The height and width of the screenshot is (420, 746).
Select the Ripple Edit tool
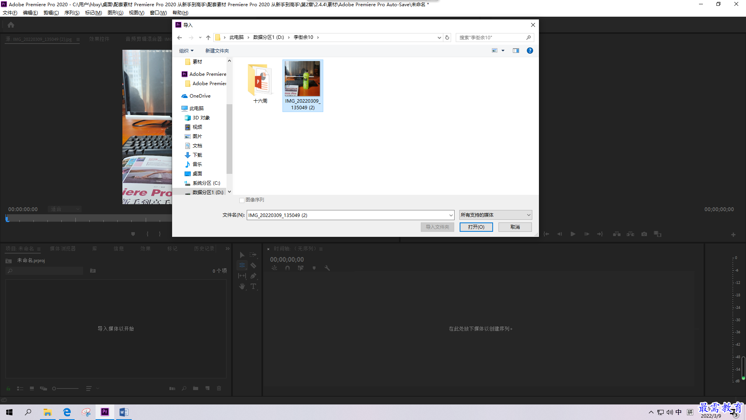click(242, 265)
